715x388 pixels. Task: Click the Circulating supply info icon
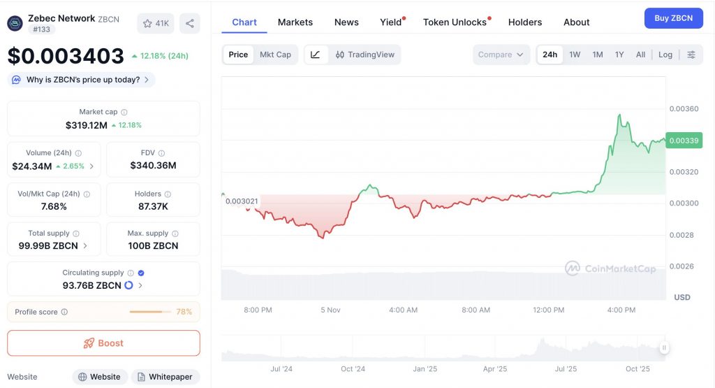tap(131, 273)
